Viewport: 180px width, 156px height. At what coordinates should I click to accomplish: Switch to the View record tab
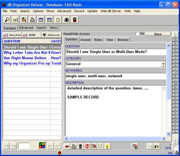tap(110, 40)
